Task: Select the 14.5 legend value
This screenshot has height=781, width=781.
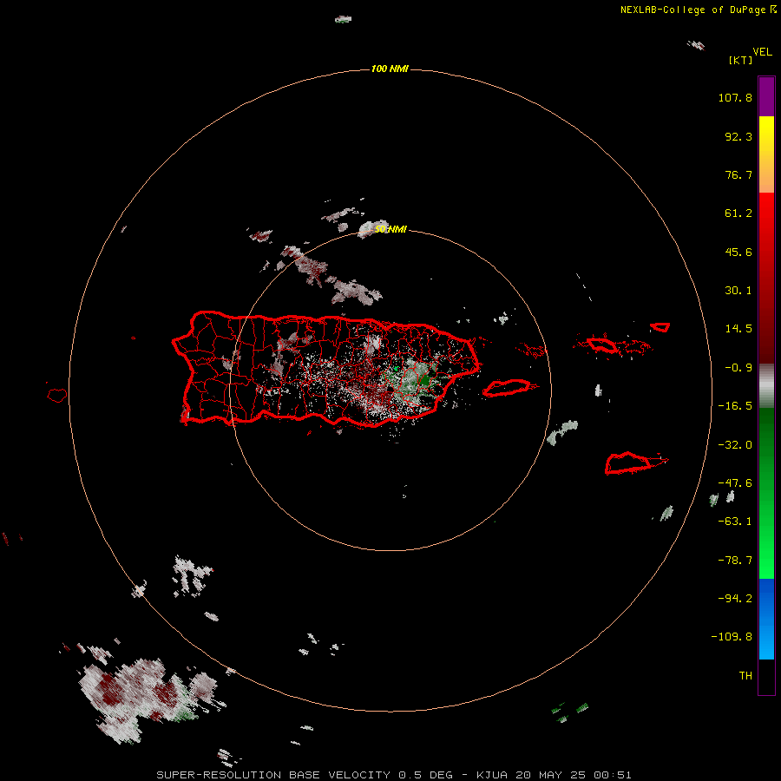Action: tap(738, 329)
